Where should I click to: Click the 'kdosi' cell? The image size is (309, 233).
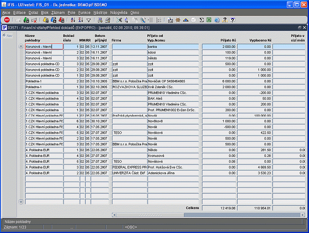(173, 52)
